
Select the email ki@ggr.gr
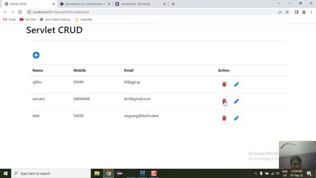[x=132, y=82]
